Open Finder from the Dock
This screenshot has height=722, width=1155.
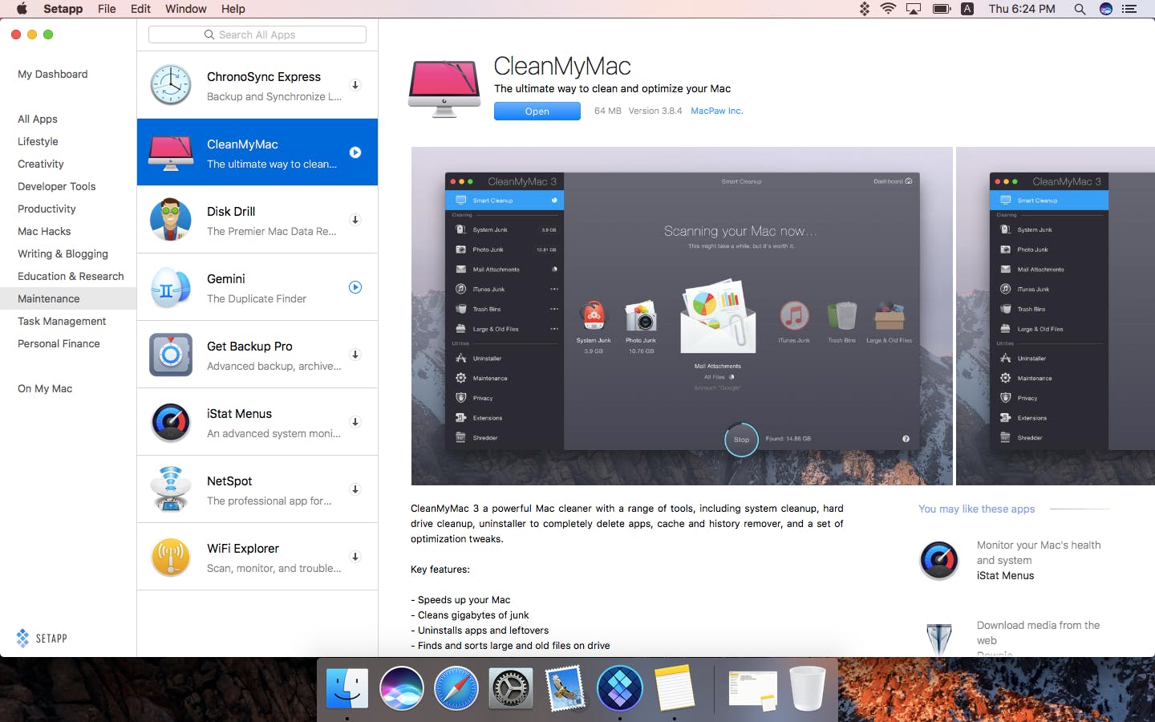coord(346,688)
